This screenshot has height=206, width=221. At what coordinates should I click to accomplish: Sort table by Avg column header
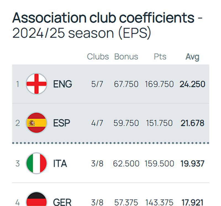(x=192, y=57)
